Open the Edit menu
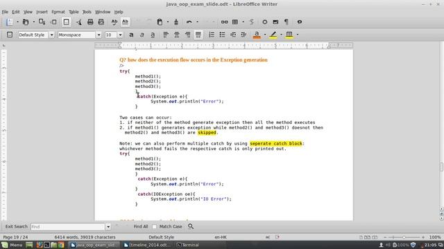The height and width of the screenshot is (249, 444). [x=15, y=12]
